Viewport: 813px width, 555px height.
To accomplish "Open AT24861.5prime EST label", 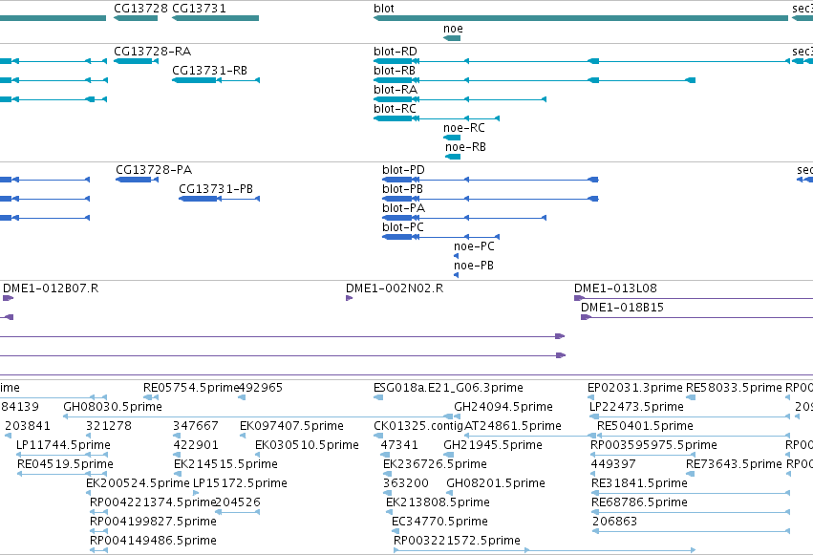I will click(513, 426).
